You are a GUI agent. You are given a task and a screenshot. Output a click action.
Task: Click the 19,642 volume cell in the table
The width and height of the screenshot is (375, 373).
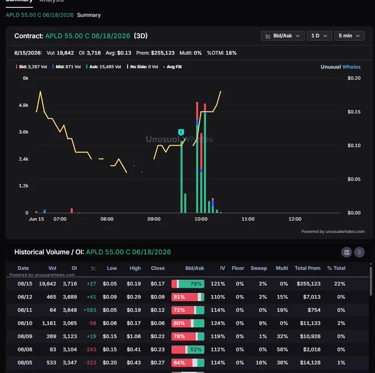coord(47,284)
